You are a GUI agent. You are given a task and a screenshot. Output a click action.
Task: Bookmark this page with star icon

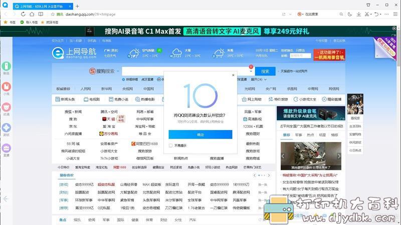53,14
